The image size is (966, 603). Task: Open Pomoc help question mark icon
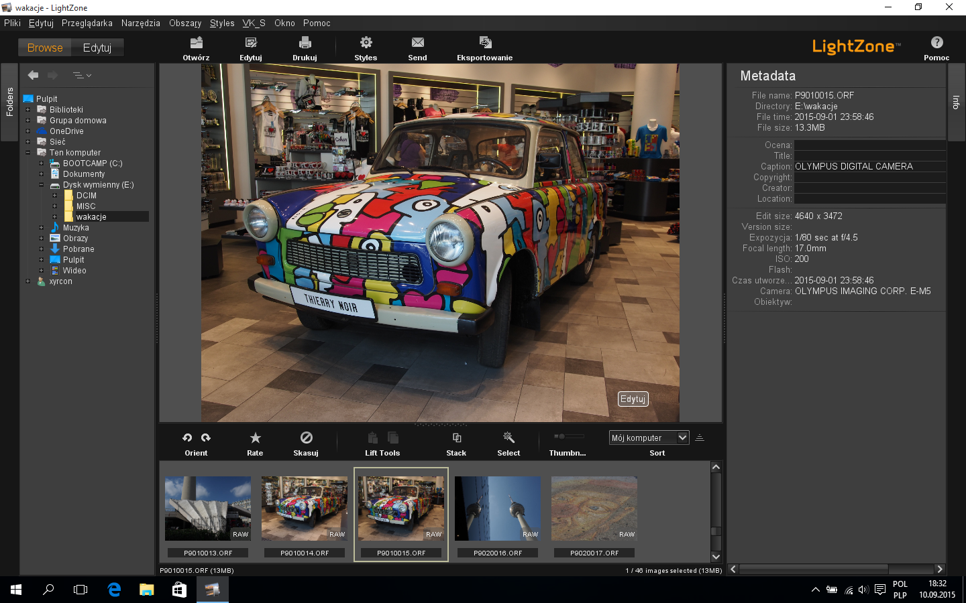tap(936, 43)
